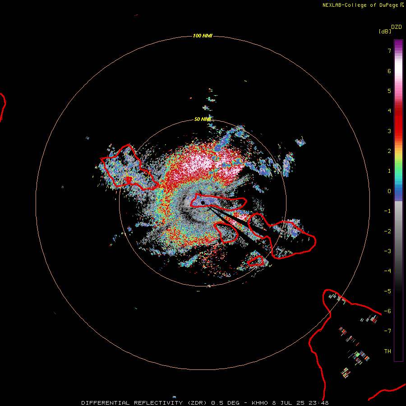Click the 100 NMI range ring label

(x=203, y=36)
